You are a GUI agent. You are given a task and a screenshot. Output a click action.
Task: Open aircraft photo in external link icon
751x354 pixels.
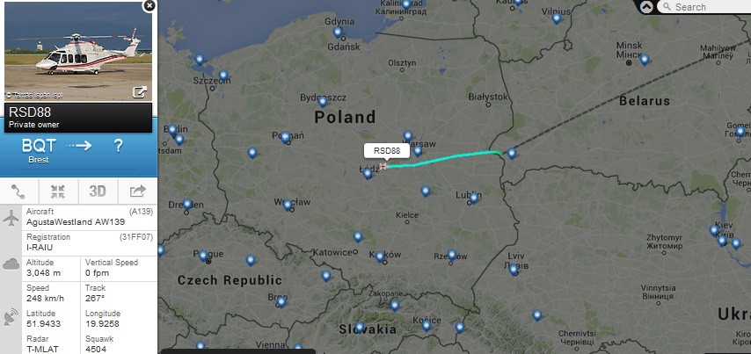pos(139,92)
